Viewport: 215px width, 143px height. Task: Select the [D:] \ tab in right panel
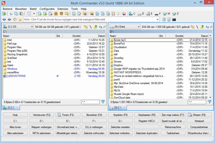click(118, 108)
